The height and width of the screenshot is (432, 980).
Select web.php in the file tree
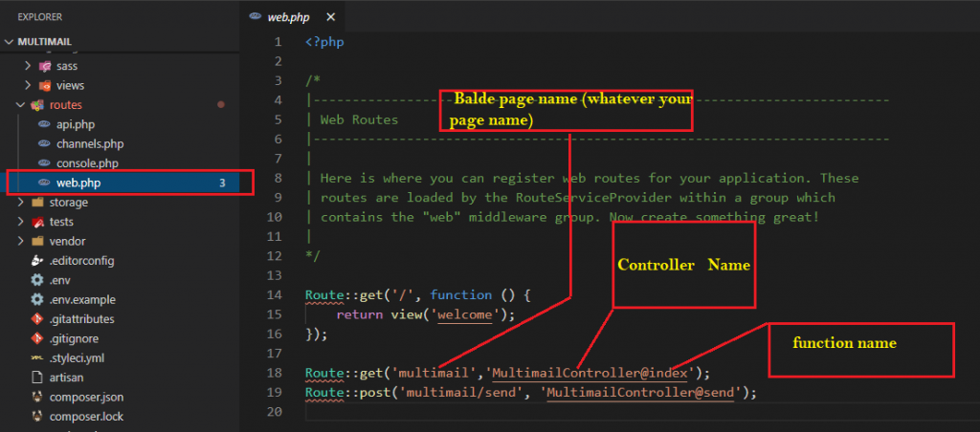click(78, 183)
